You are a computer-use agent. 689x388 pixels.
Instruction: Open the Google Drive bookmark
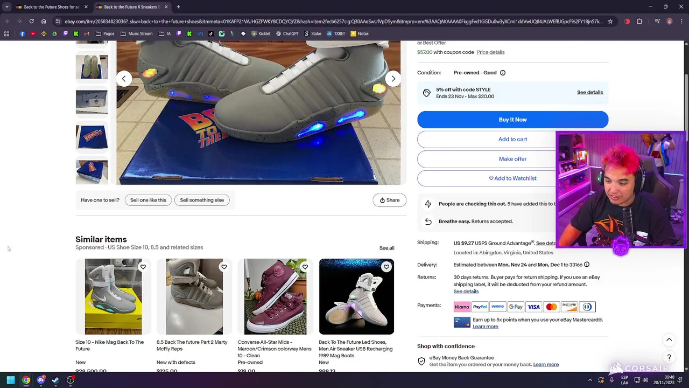coord(54,33)
